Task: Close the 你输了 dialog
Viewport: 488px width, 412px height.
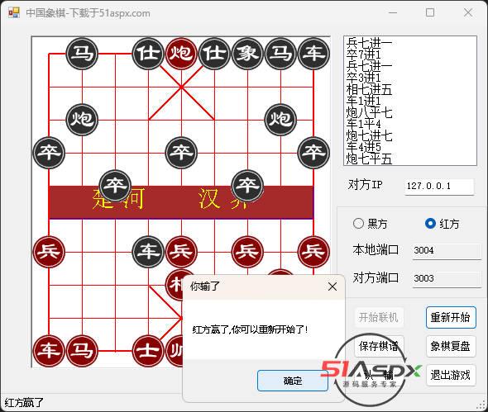Action: [333, 287]
